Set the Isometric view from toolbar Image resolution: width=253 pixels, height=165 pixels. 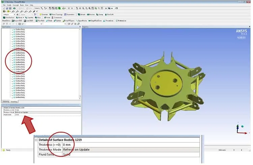point(102,8)
